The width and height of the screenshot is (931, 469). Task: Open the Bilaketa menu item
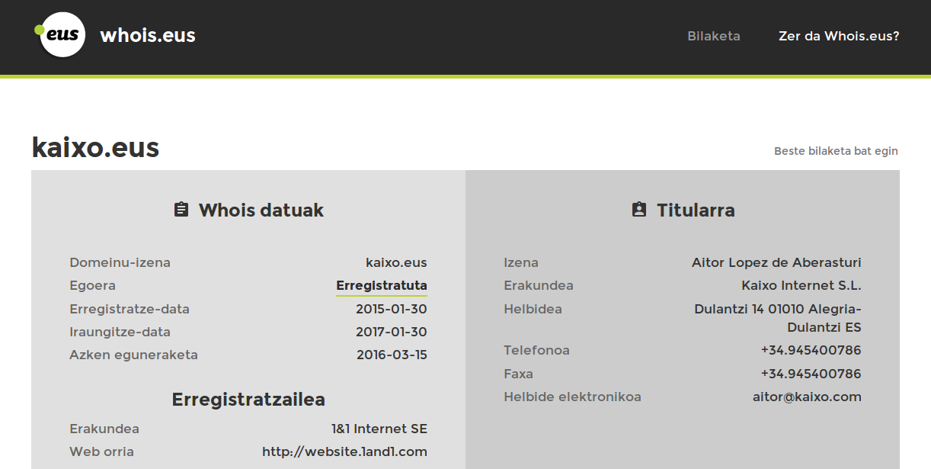click(714, 36)
